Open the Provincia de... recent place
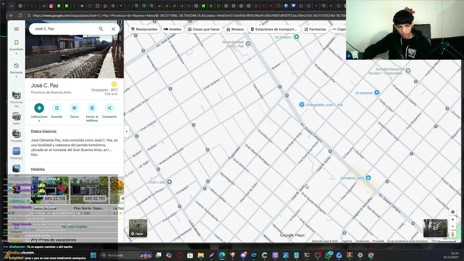 pyautogui.click(x=16, y=99)
